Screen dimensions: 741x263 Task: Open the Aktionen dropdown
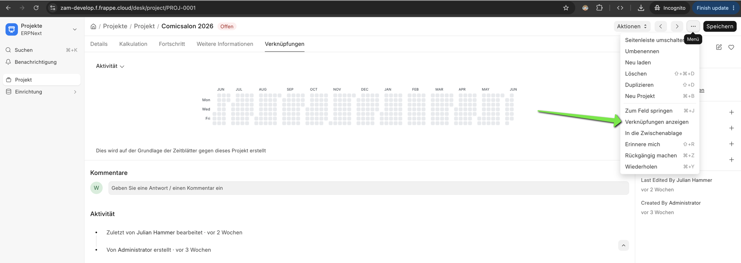pos(632,26)
